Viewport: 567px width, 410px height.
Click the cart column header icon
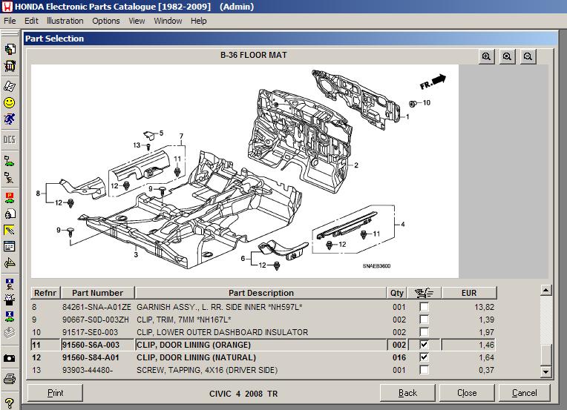point(425,293)
